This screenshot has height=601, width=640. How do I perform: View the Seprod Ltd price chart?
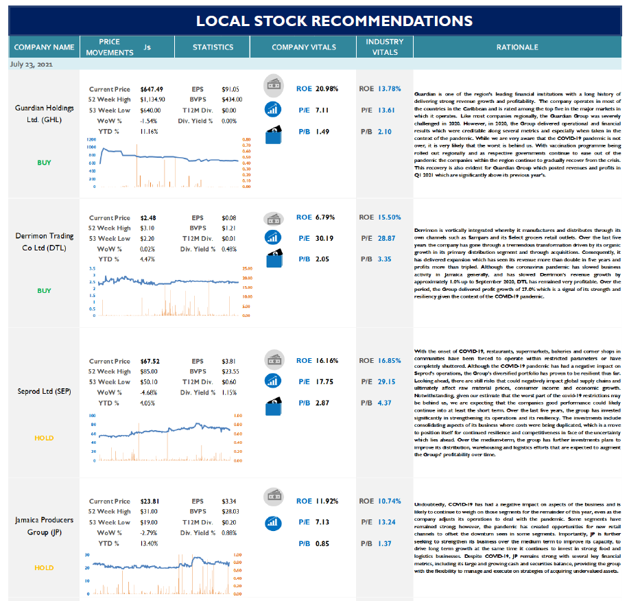click(x=165, y=438)
